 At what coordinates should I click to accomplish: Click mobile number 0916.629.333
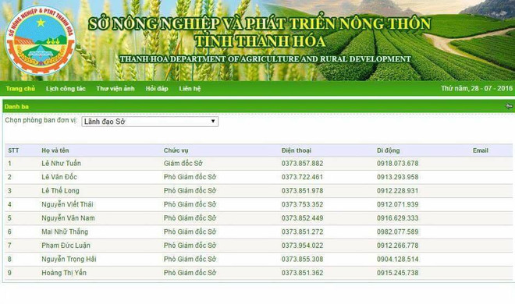(x=398, y=218)
